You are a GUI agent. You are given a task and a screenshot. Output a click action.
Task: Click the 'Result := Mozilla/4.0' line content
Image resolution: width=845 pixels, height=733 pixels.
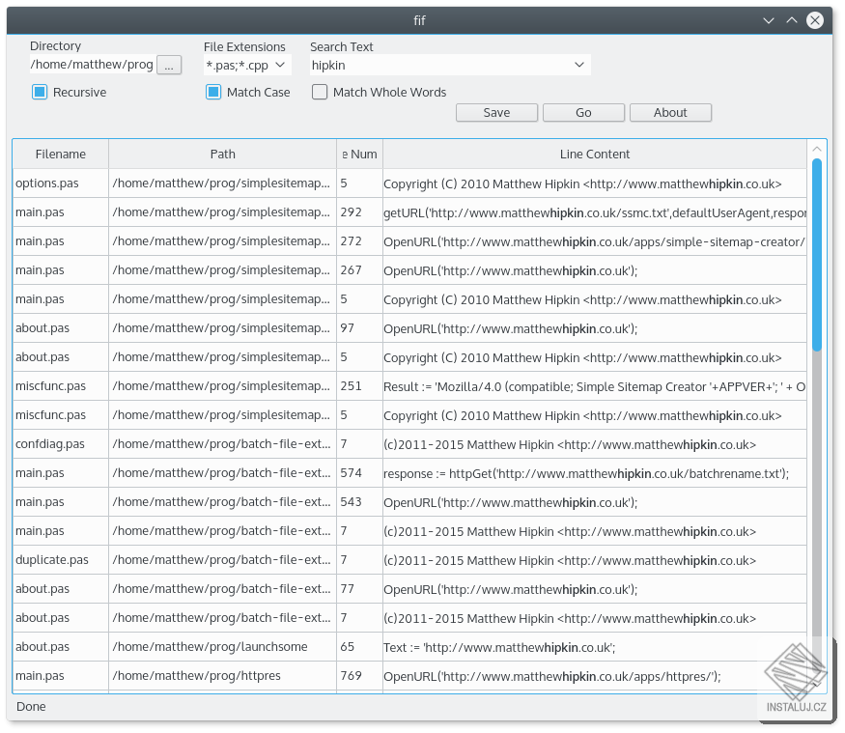click(595, 386)
